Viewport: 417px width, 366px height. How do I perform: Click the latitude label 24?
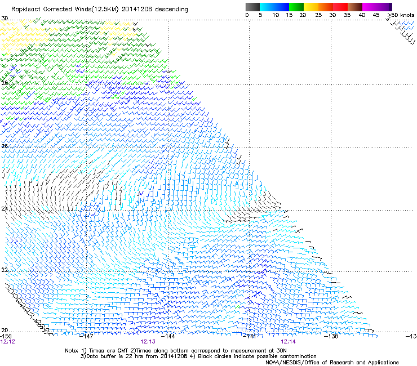5,209
